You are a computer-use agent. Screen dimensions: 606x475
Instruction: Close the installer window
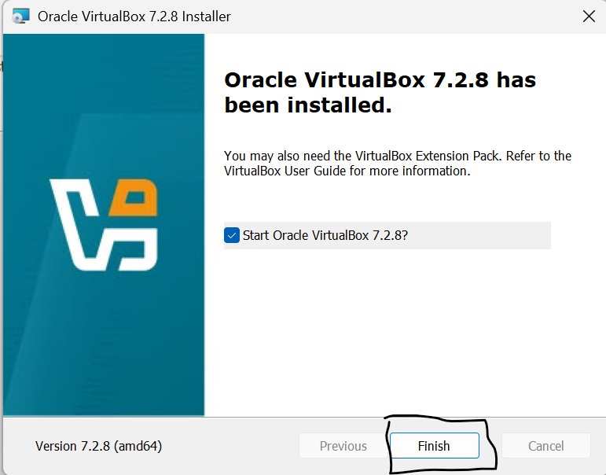point(589,17)
